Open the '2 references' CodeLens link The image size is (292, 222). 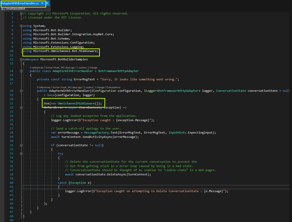36,68
